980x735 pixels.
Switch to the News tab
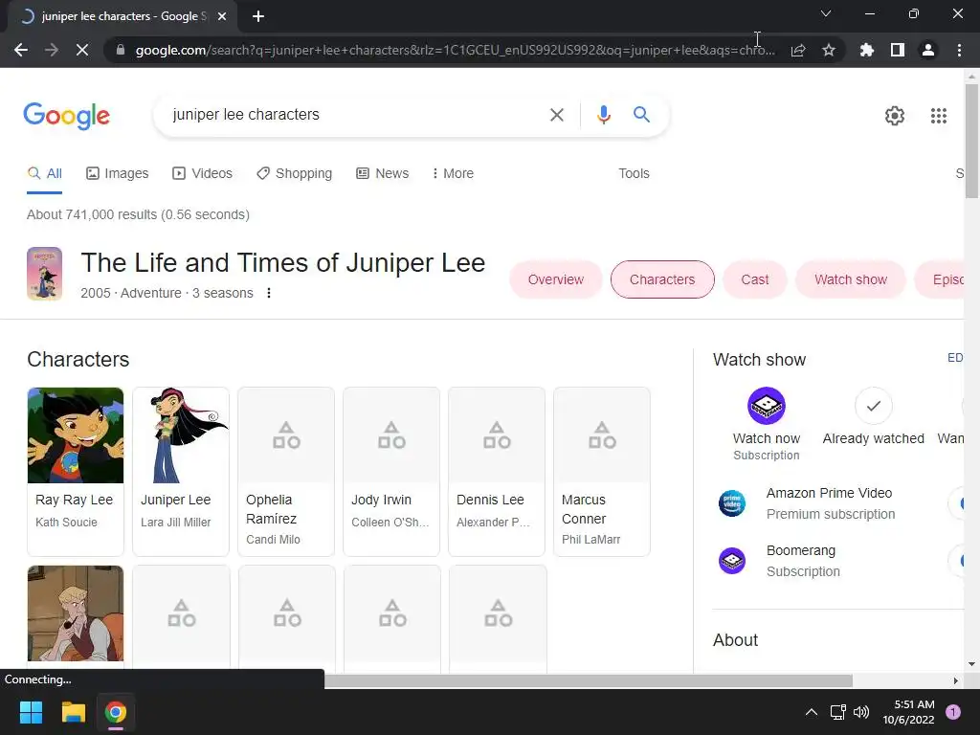coord(382,174)
